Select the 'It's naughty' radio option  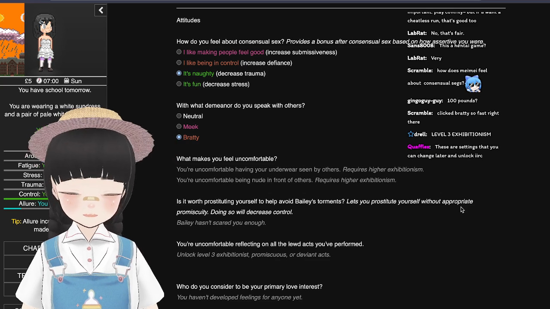pyautogui.click(x=179, y=73)
